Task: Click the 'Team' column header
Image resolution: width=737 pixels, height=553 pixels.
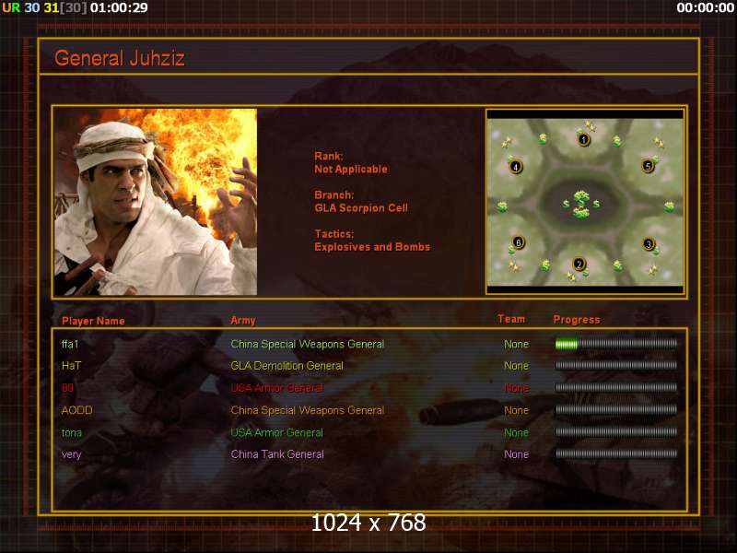Action: pos(511,319)
